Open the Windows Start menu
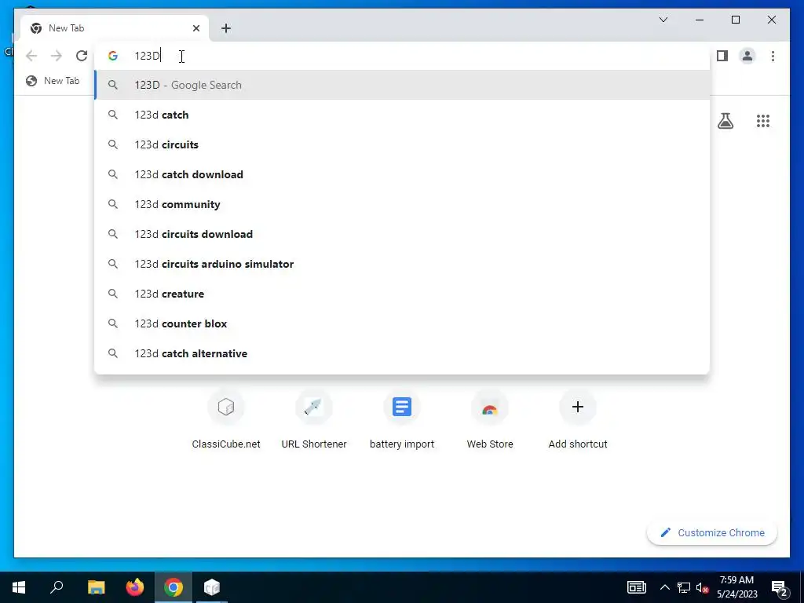804x603 pixels. (19, 587)
